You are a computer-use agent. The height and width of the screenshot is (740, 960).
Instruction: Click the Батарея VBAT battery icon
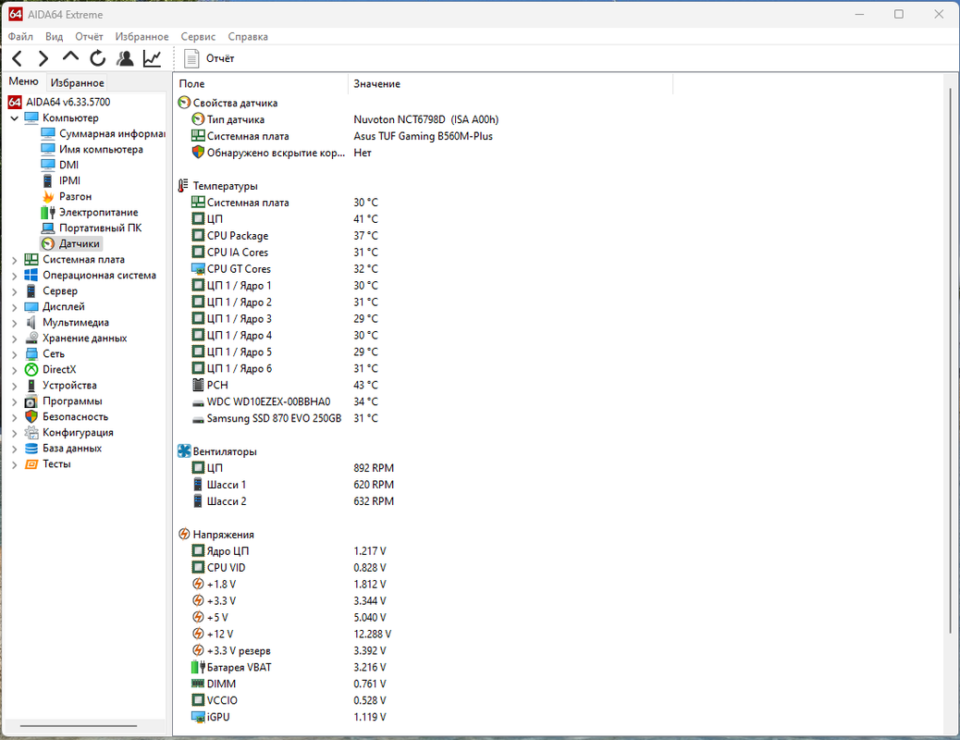click(198, 667)
